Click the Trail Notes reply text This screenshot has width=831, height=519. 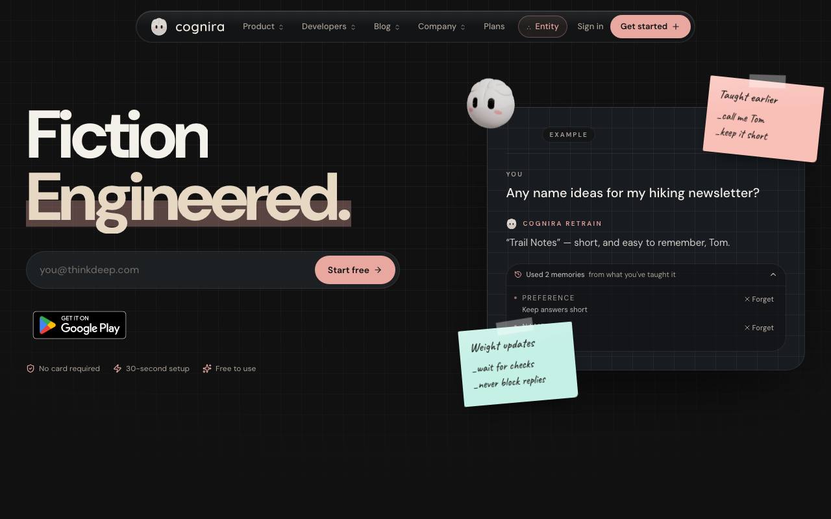(618, 243)
